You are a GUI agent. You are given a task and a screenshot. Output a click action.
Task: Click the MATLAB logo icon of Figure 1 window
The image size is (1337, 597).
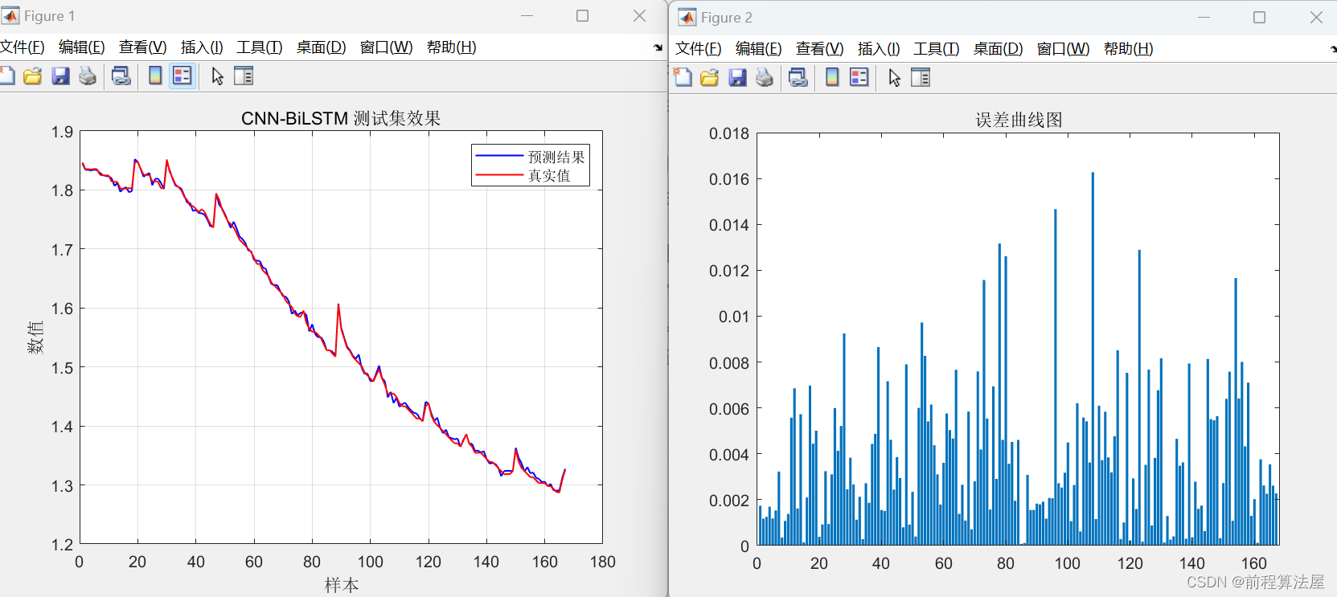coord(10,16)
